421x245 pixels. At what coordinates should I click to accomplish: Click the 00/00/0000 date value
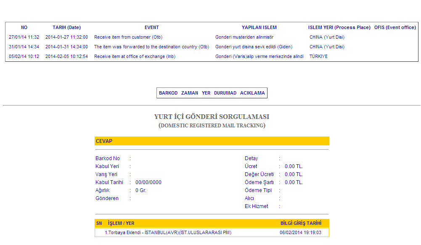148,182
